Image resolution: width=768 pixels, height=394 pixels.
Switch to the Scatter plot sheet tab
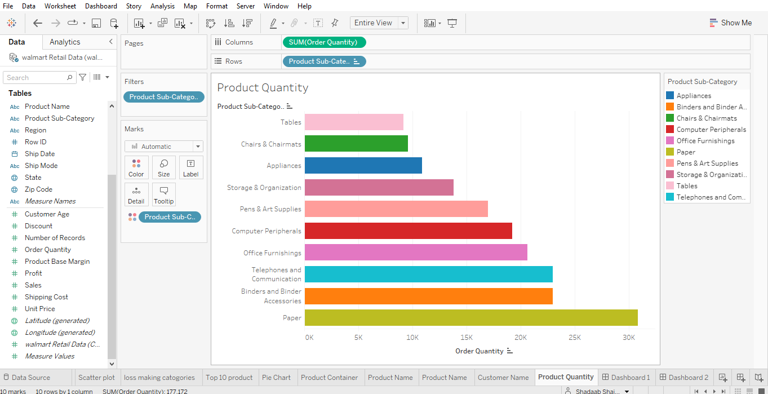click(x=96, y=378)
